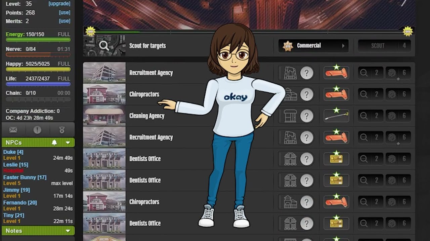Click the Scout for targets magnifier icon
The height and width of the screenshot is (241, 430).
104,46
